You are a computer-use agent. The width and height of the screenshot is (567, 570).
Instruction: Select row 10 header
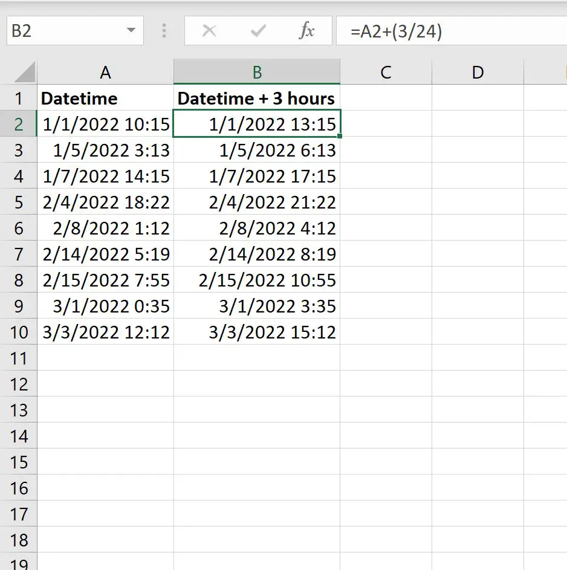pos(19,332)
